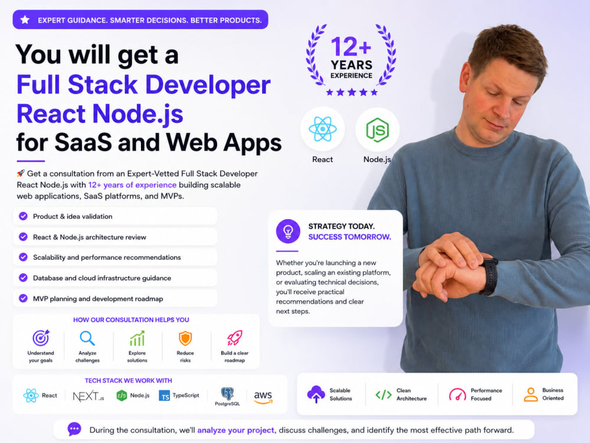This screenshot has width=590, height=443.
Task: Click the target icon above Understand your goals
Action: [41, 338]
